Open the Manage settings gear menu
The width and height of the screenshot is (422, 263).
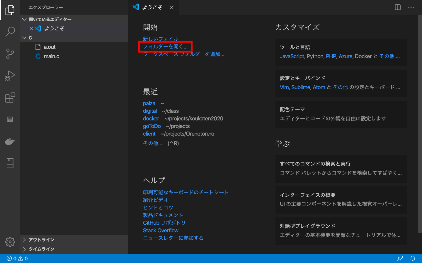[x=10, y=242]
